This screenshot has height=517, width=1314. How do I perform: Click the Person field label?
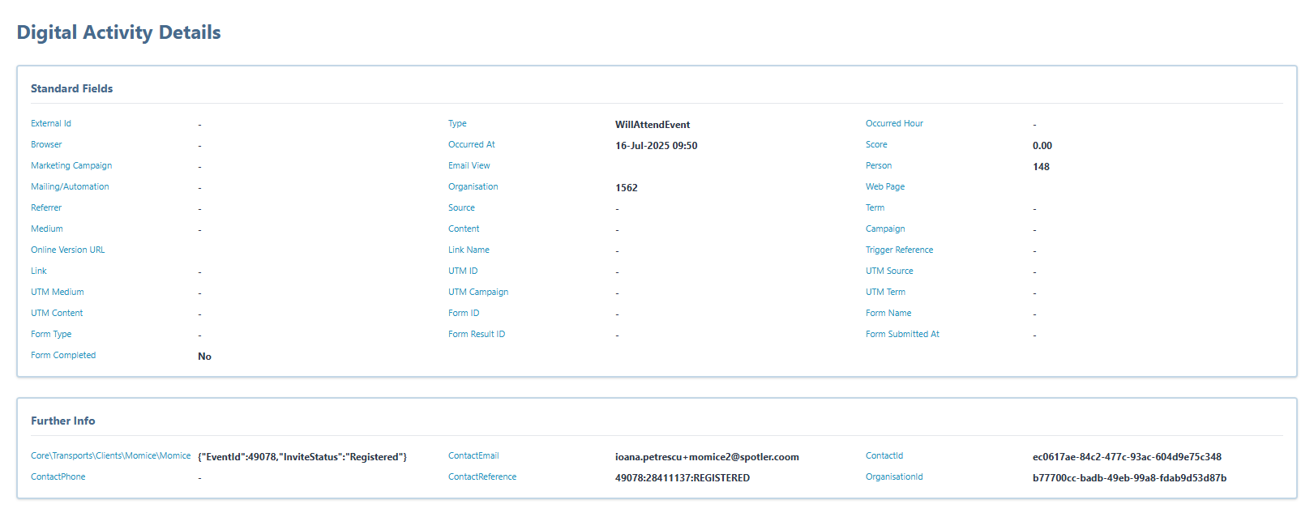[x=879, y=165]
